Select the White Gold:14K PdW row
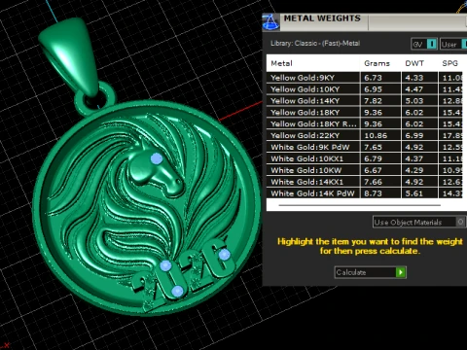Screen dimensions: 467x350 364,193
